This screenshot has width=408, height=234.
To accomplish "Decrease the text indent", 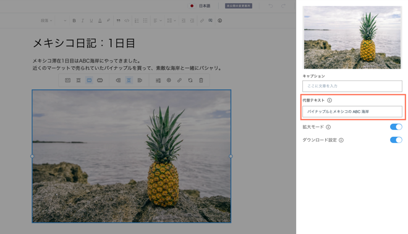I will click(184, 20).
